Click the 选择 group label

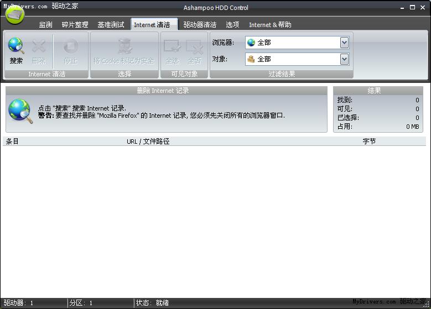click(124, 74)
